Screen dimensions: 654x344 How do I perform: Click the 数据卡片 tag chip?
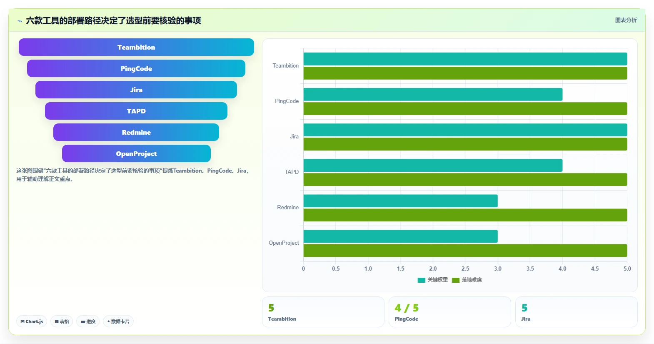pos(118,321)
